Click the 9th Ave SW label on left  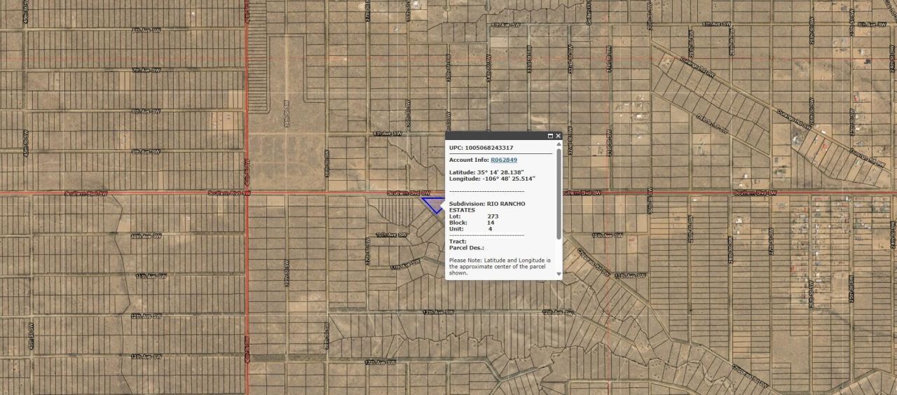[146, 151]
